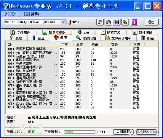The image size is (163, 138).
Task: Switch to the 信息 tab
Action: click(x=38, y=38)
